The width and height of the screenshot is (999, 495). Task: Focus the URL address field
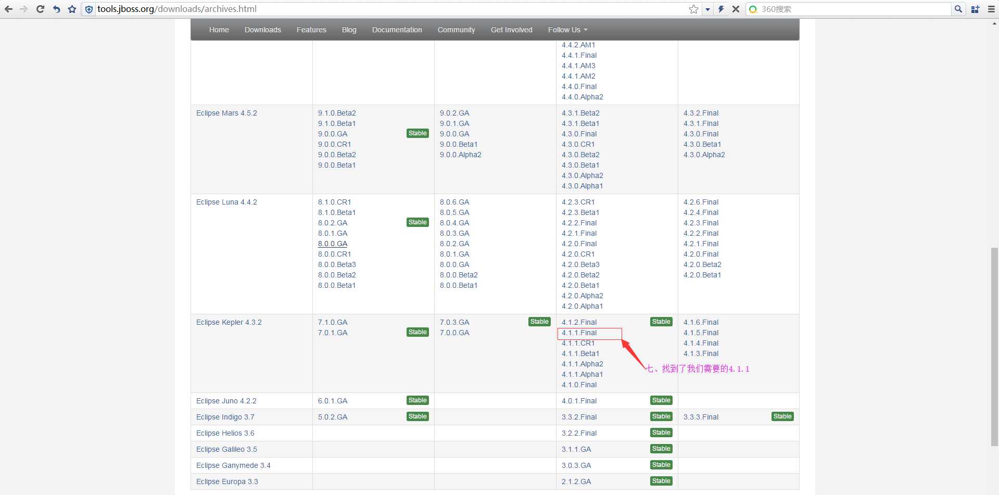(x=390, y=9)
